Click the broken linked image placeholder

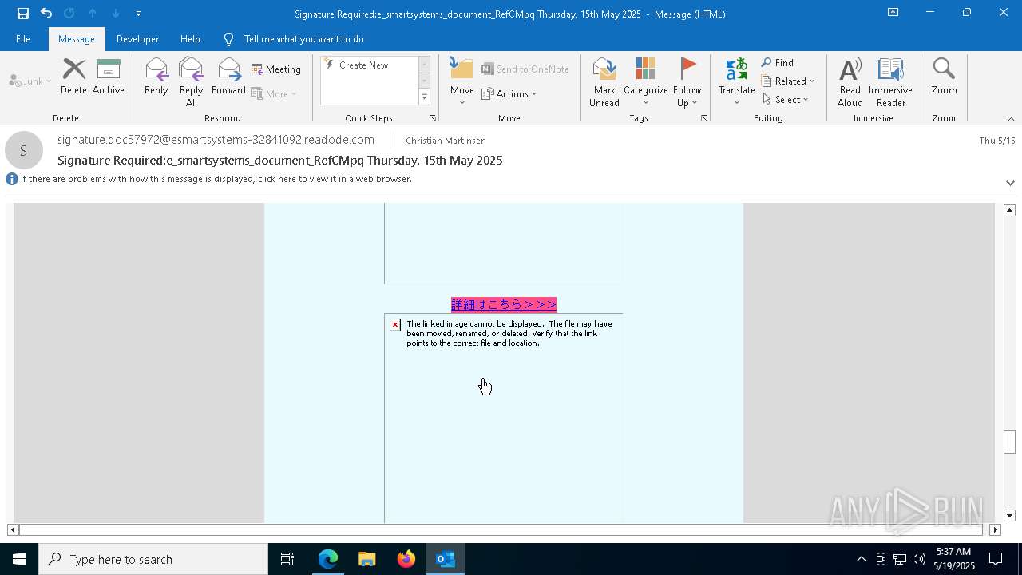point(503,418)
